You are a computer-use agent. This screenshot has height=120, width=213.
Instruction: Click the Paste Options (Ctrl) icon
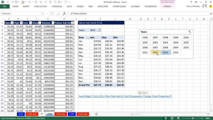[143, 93]
